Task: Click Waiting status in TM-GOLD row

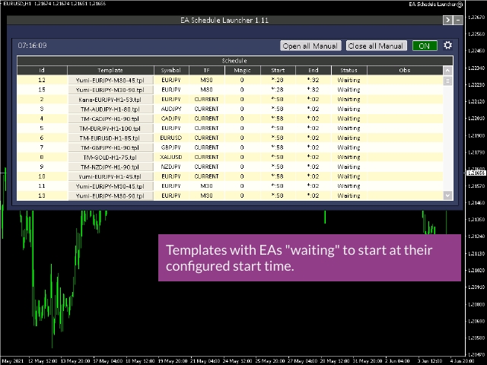Action: coord(349,157)
